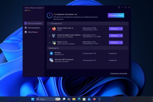Viewport: 153px width, 102px height.
Task: Click the Microsoft .NET Framework icon
Action: pyautogui.click(x=51, y=60)
